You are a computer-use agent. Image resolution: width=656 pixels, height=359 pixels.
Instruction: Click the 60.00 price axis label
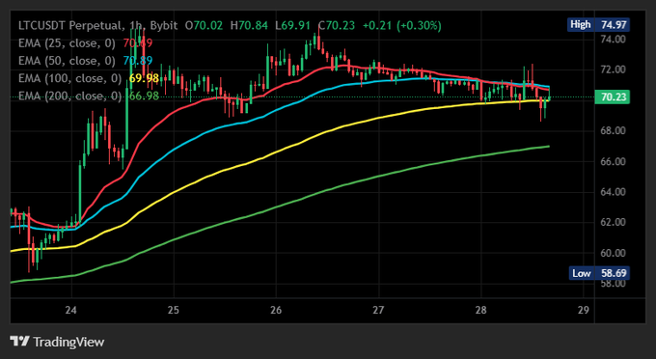(614, 253)
